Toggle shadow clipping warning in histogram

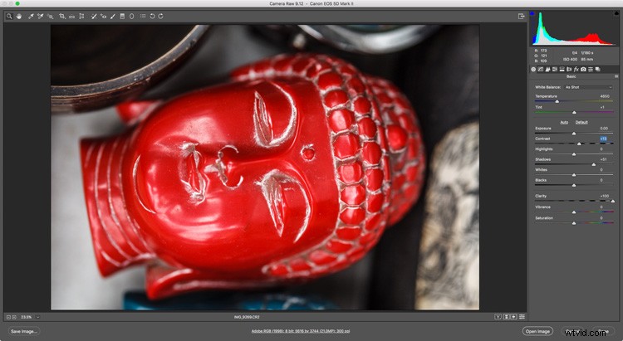pos(532,13)
